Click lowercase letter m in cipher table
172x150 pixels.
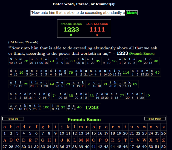[81, 127]
